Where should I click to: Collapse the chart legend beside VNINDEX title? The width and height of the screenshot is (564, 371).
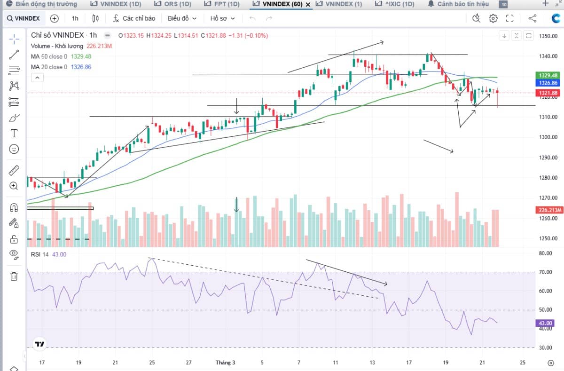(x=108, y=35)
